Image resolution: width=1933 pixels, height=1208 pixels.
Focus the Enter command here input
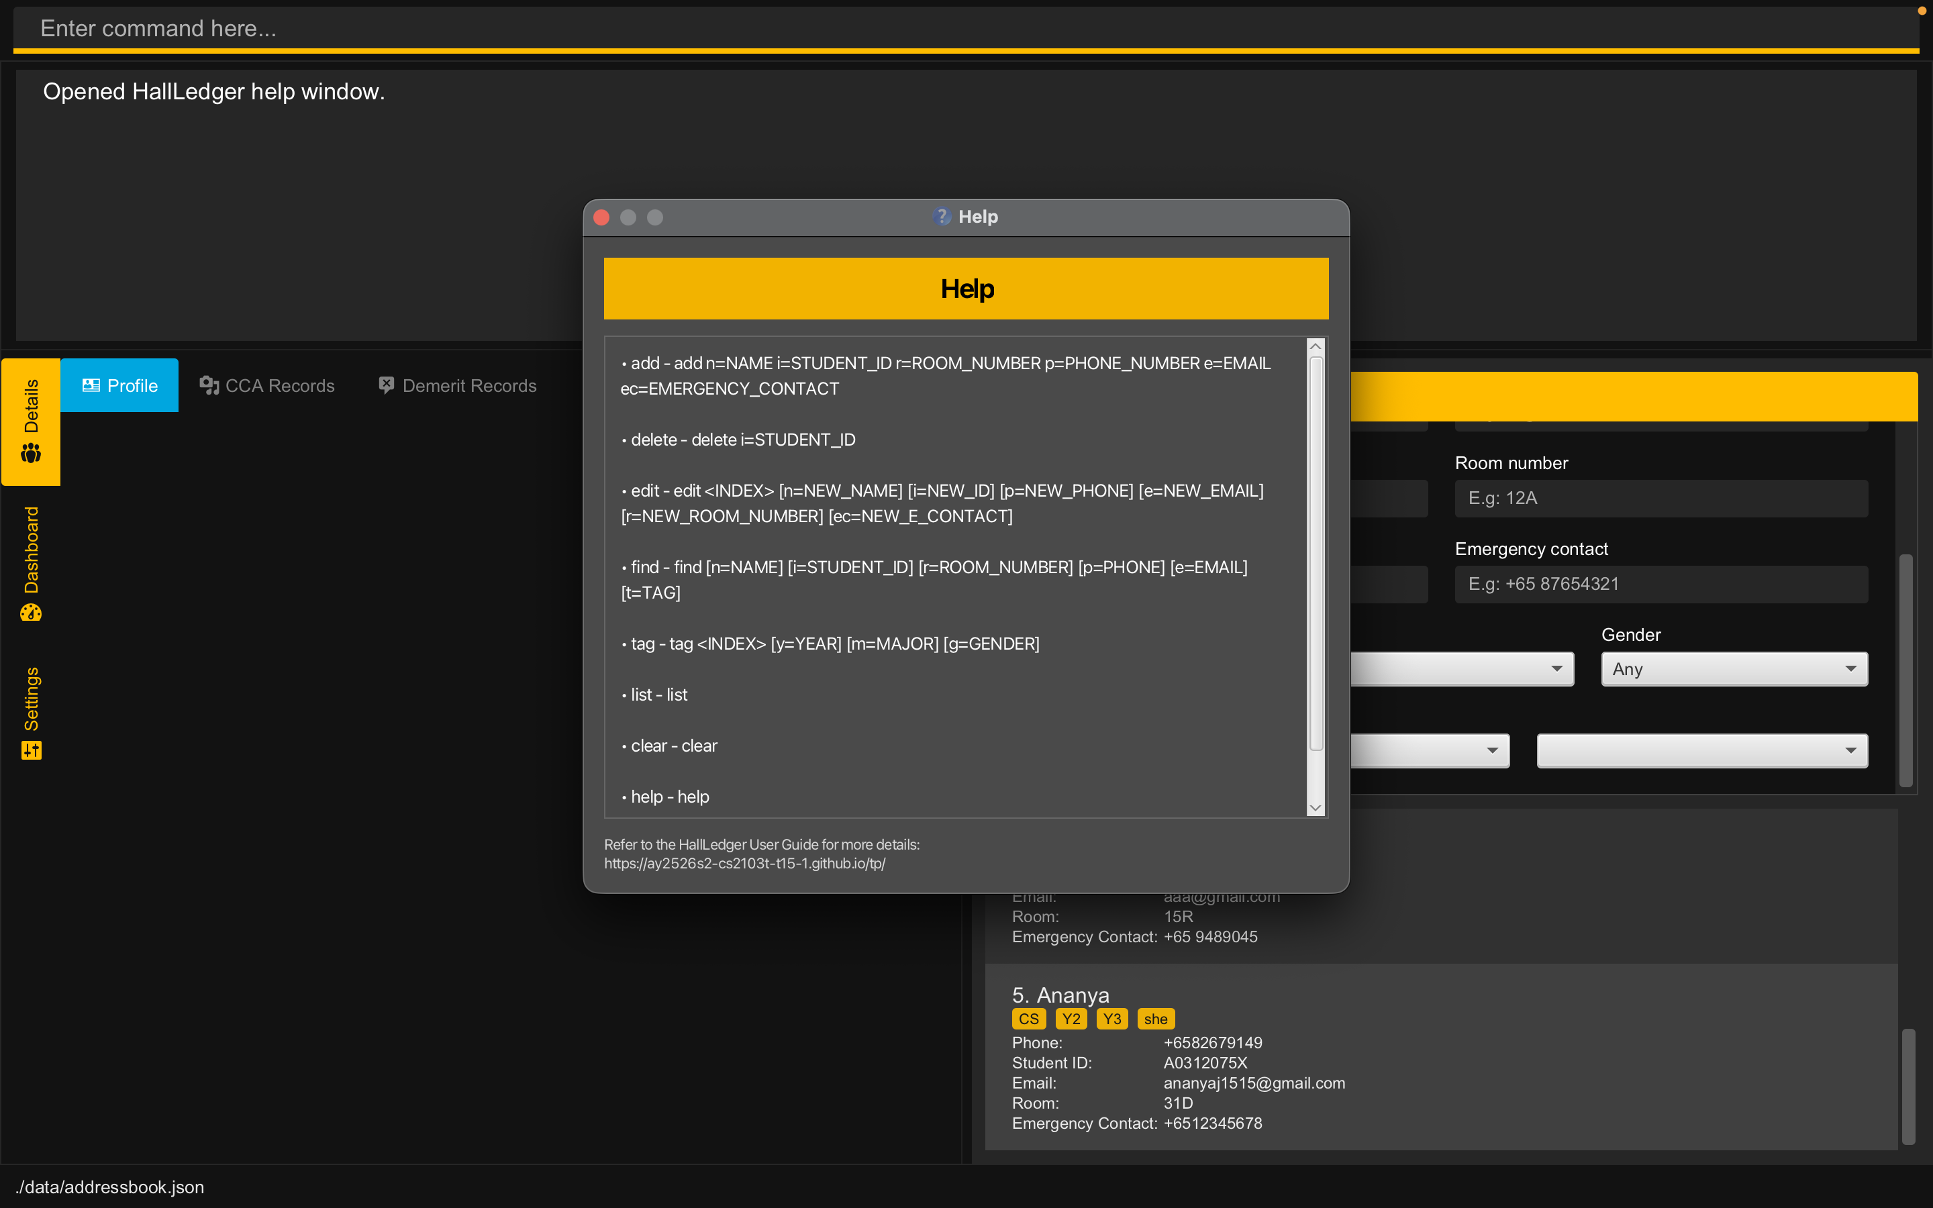coord(958,29)
